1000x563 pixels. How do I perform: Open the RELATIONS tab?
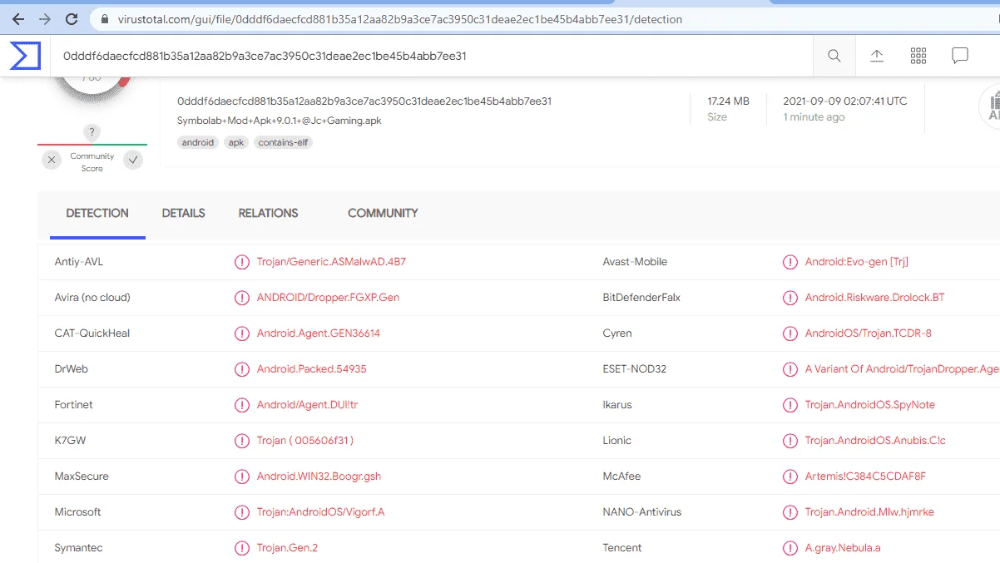[x=268, y=214]
